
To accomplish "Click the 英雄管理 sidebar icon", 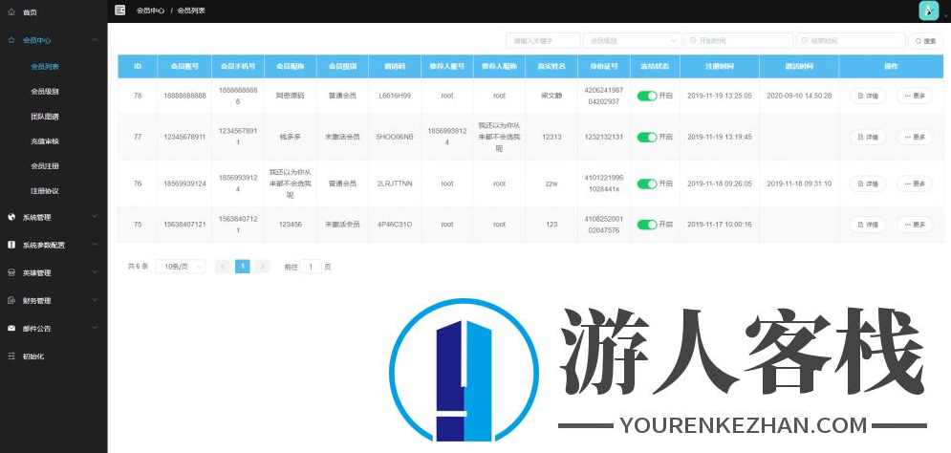I will tap(11, 273).
